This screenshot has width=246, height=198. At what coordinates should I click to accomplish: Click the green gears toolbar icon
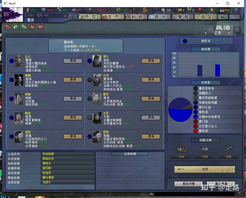click(24, 27)
